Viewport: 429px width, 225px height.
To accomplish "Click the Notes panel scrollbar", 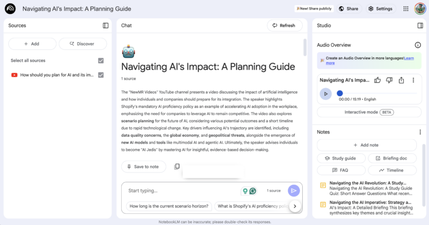I will (x=424, y=175).
